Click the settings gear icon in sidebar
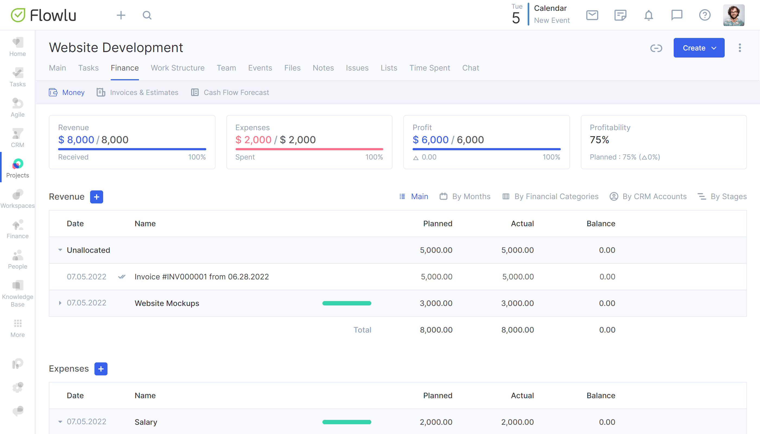Image resolution: width=760 pixels, height=434 pixels. click(x=18, y=387)
